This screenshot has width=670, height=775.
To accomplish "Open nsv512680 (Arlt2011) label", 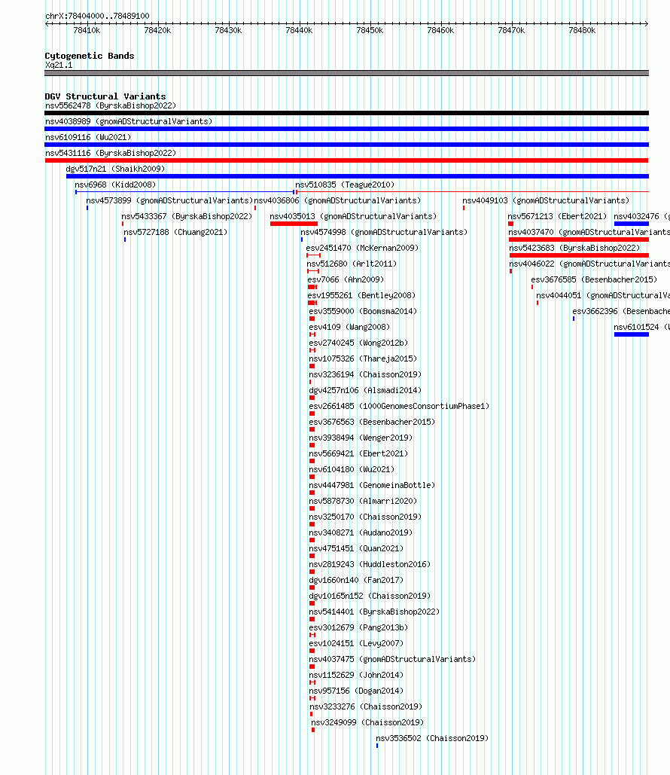I will point(352,264).
